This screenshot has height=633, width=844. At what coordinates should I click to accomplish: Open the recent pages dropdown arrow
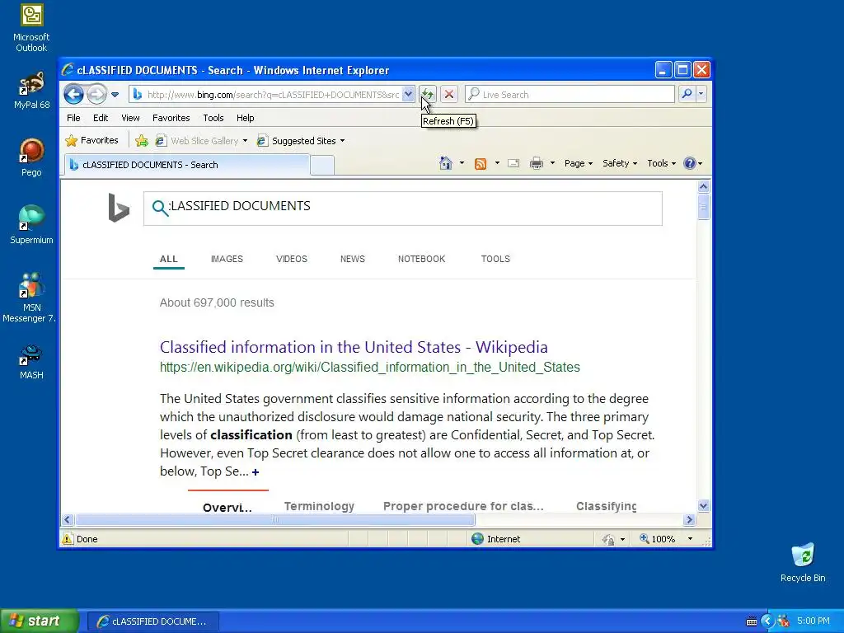pyautogui.click(x=115, y=95)
